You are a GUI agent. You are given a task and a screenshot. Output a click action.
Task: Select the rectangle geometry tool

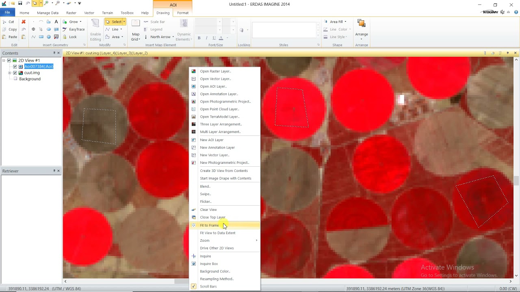point(41,37)
